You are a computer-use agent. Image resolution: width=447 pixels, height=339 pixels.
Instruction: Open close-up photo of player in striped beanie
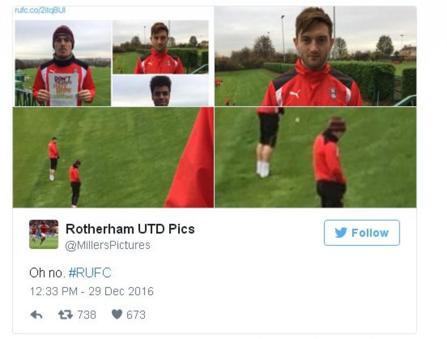[315, 157]
